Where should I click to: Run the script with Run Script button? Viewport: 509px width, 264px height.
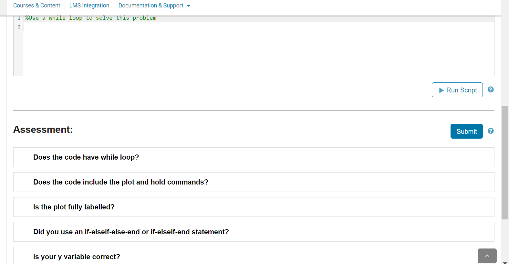point(457,90)
